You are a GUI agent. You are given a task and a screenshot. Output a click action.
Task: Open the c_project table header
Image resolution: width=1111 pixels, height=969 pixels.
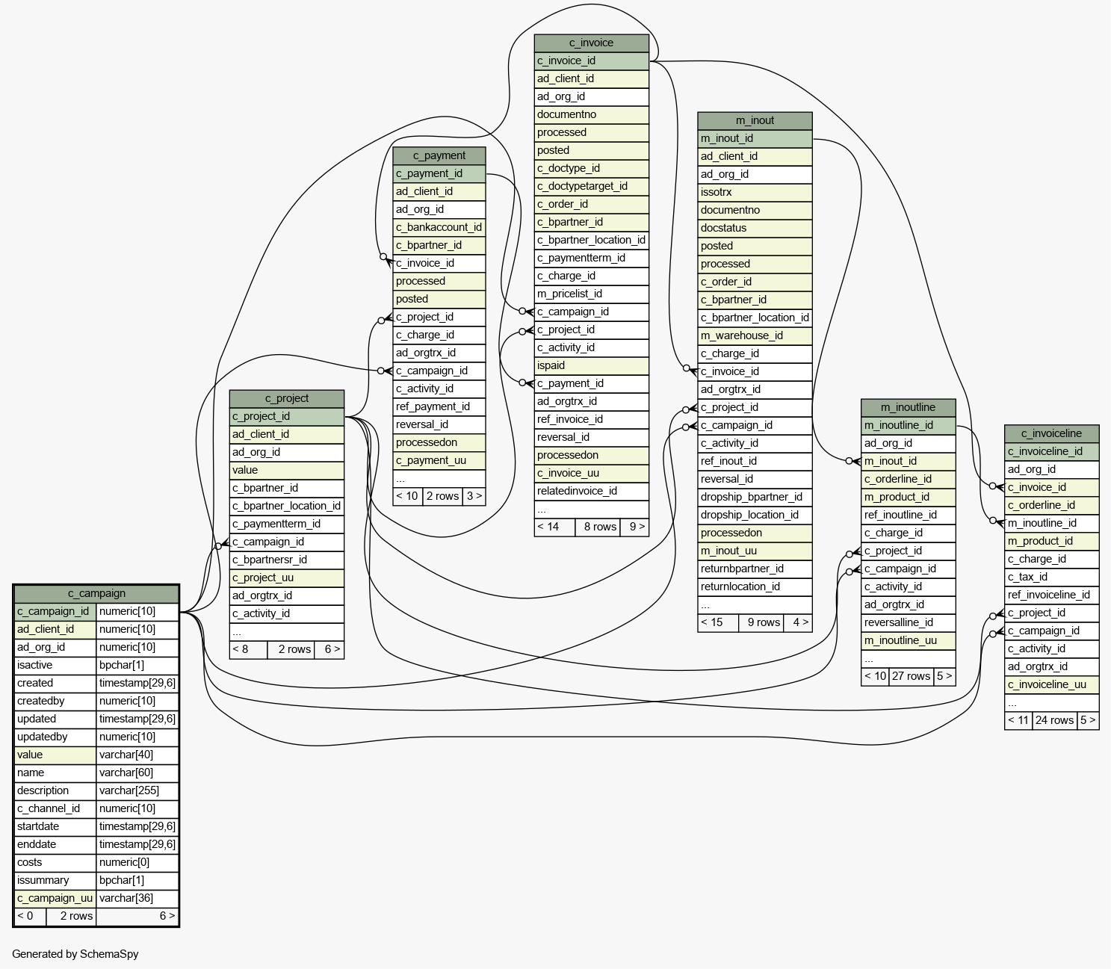pos(287,398)
